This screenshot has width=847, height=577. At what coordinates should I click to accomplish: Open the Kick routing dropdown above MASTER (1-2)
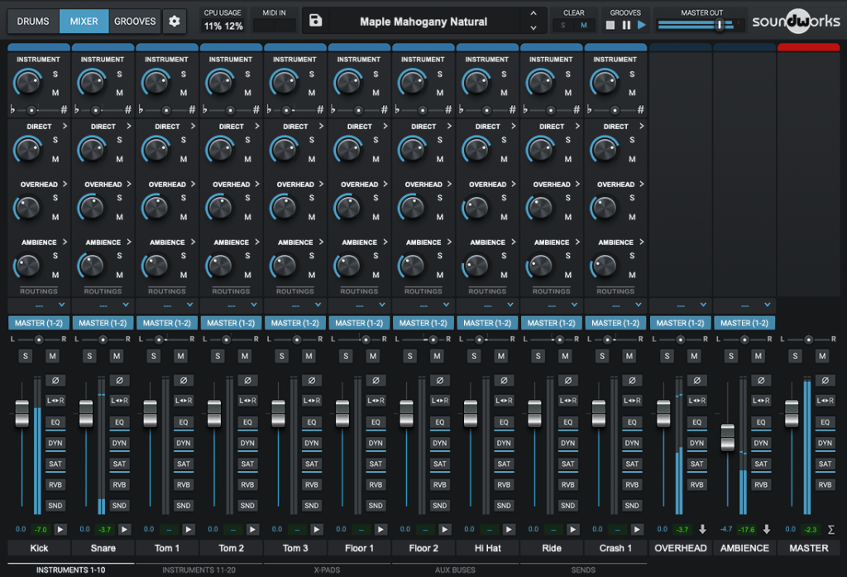click(x=40, y=305)
